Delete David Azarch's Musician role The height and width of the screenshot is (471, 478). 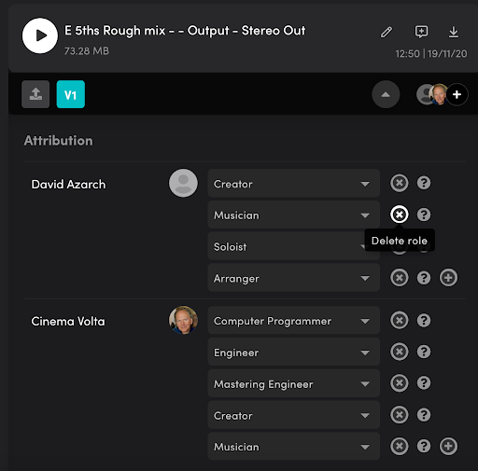click(x=400, y=215)
